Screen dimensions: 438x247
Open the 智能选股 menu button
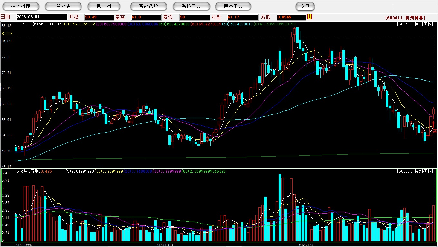148,6
